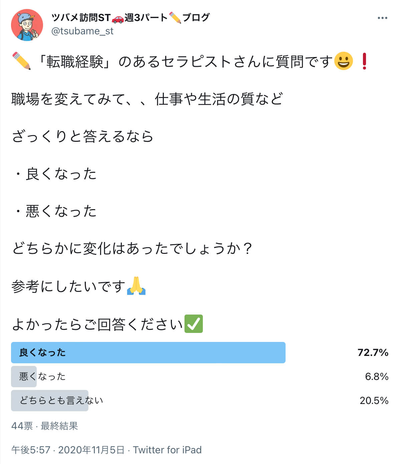
Task: Open the @tsubame_st handle link
Action: 82,31
